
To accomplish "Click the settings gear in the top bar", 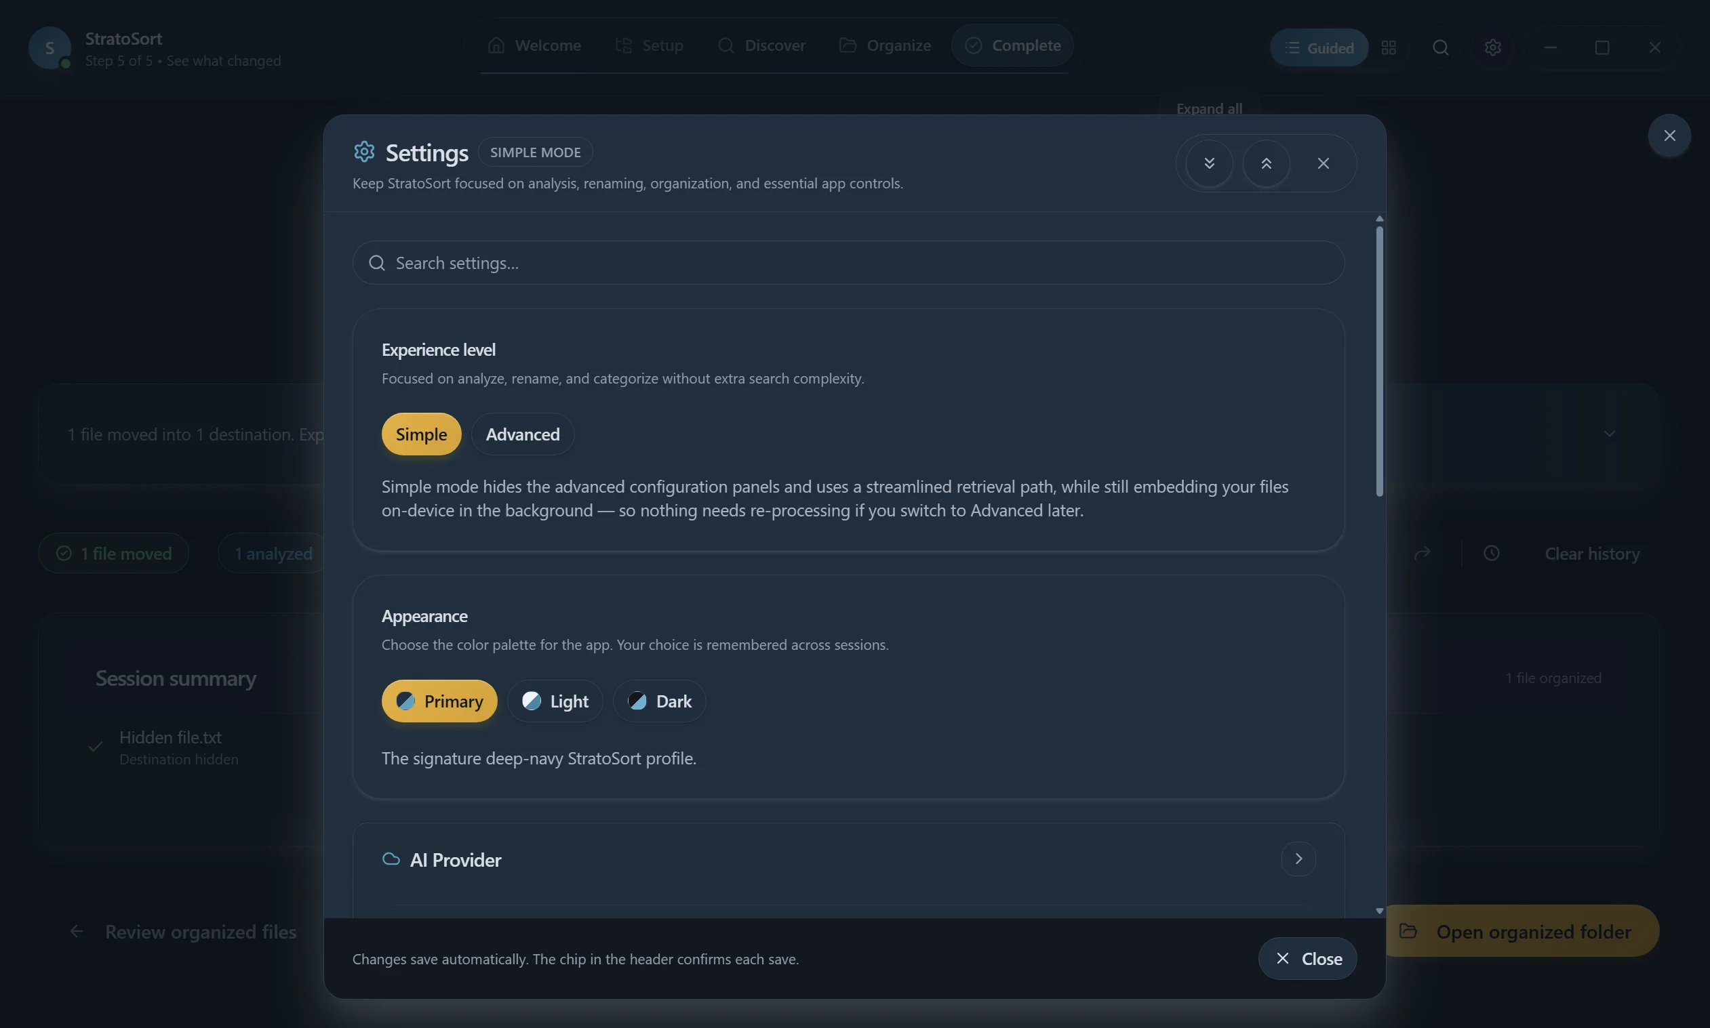I will pyautogui.click(x=1492, y=47).
